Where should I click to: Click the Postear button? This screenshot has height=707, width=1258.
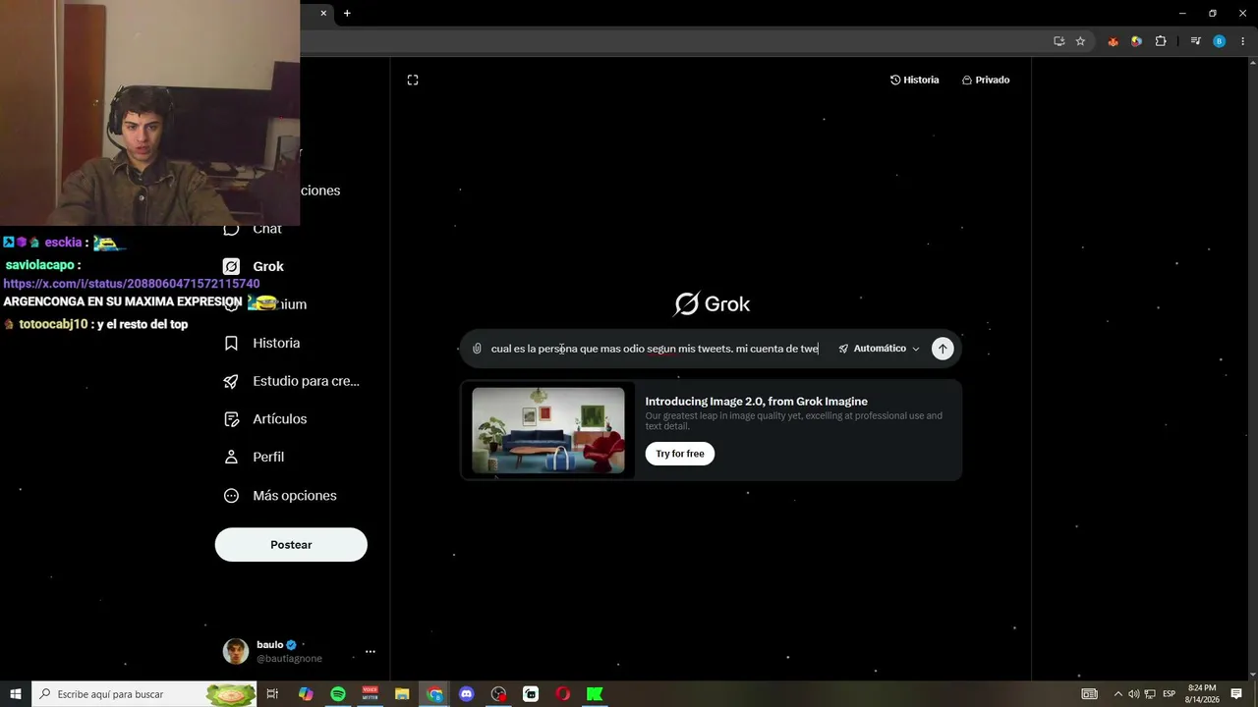coord(291,545)
